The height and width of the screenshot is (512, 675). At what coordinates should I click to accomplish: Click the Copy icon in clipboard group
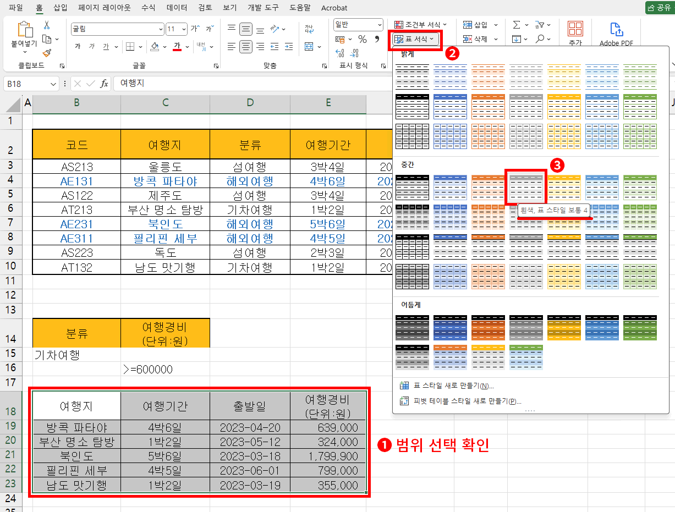[47, 39]
